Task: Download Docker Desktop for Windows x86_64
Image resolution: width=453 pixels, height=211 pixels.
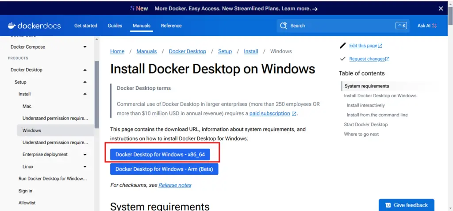Action: [160, 154]
